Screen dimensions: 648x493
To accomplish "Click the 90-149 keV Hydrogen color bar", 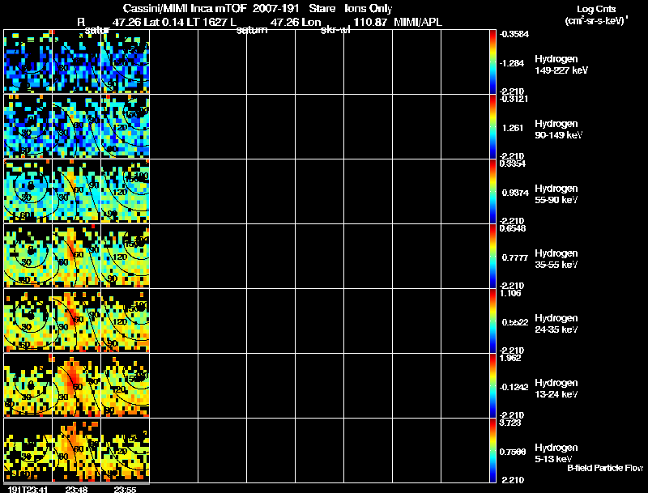I will 493,126.
